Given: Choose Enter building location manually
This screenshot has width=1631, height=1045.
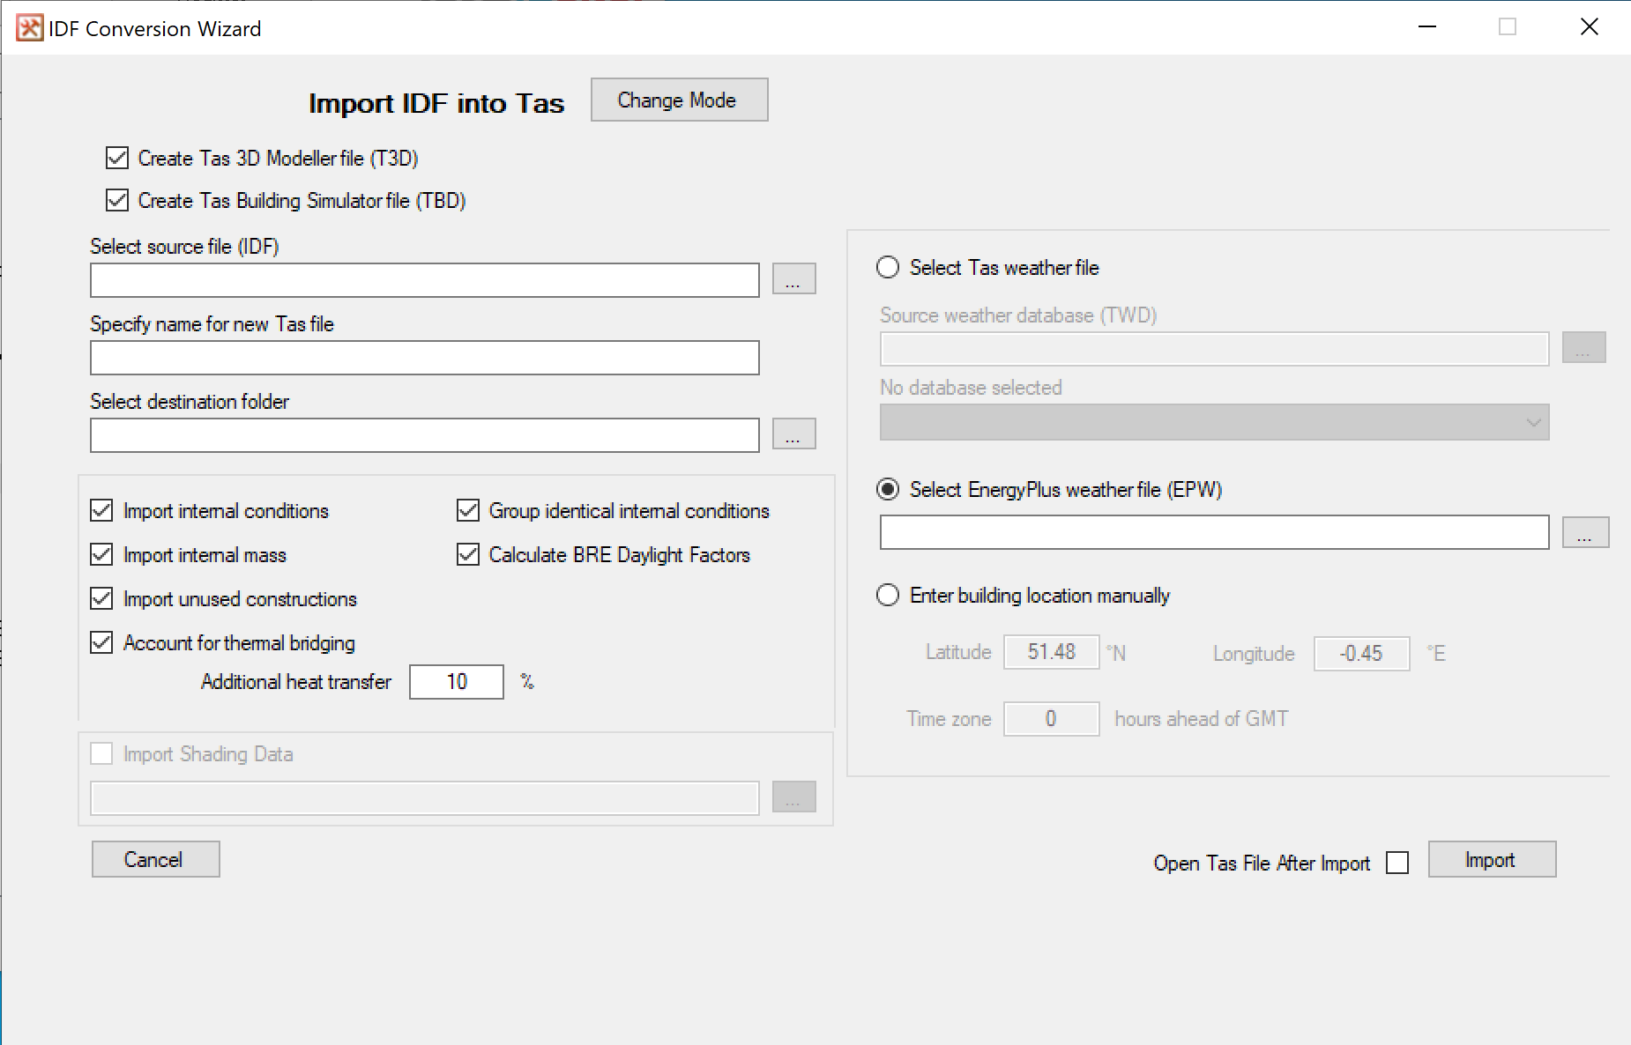Looking at the screenshot, I should (x=888, y=595).
